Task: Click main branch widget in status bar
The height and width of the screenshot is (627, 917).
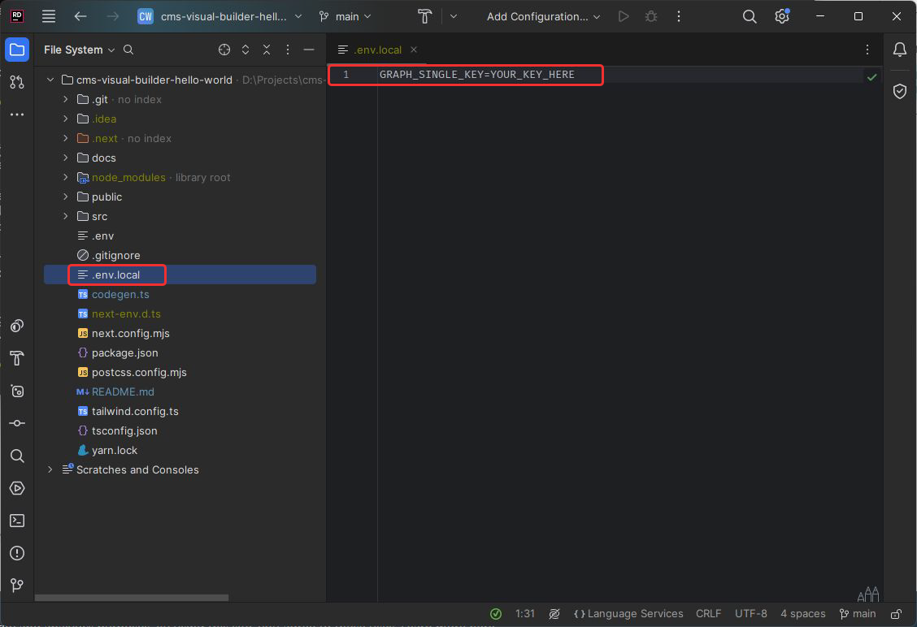Action: tap(858, 613)
